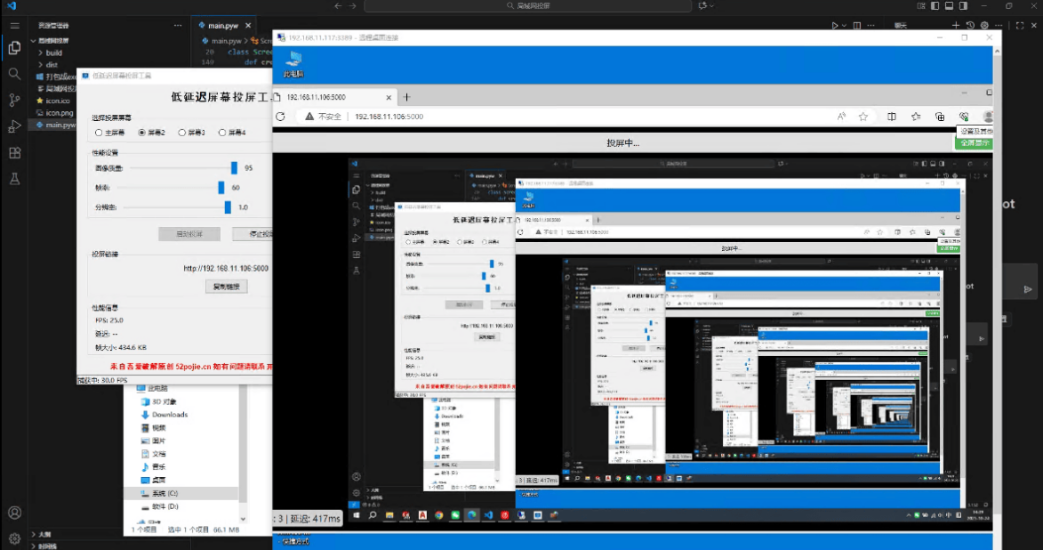Open Search in the VS Code activity bar
This screenshot has width=1043, height=550.
[x=14, y=74]
